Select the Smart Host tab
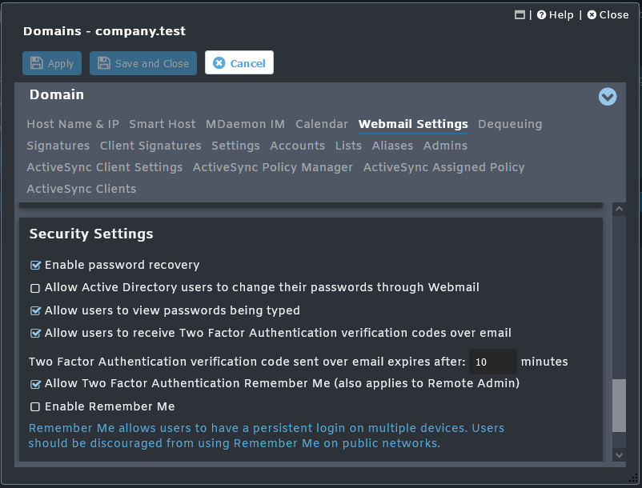Screen dimensions: 642x488 (x=162, y=124)
